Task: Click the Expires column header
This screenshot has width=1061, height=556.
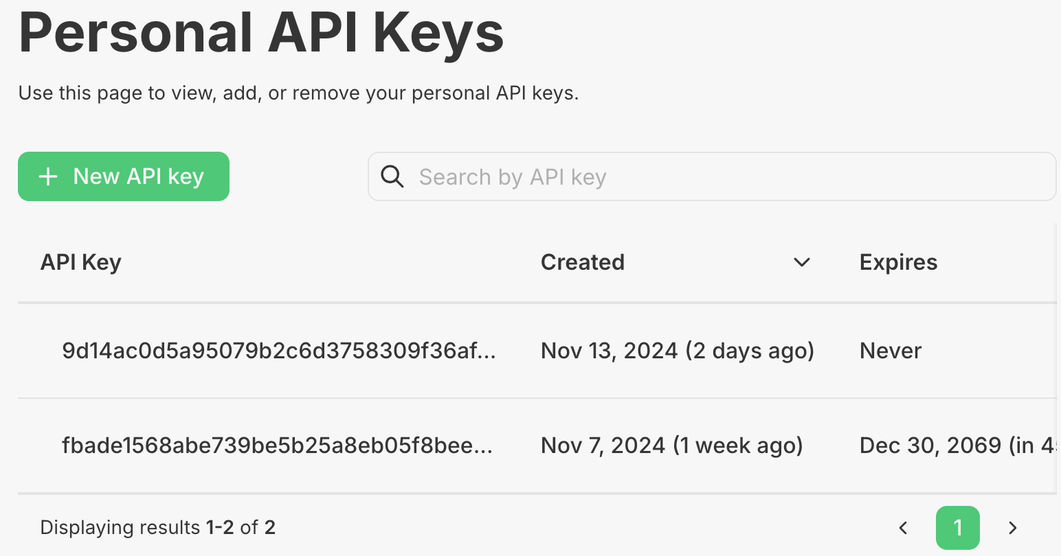Action: [x=898, y=262]
